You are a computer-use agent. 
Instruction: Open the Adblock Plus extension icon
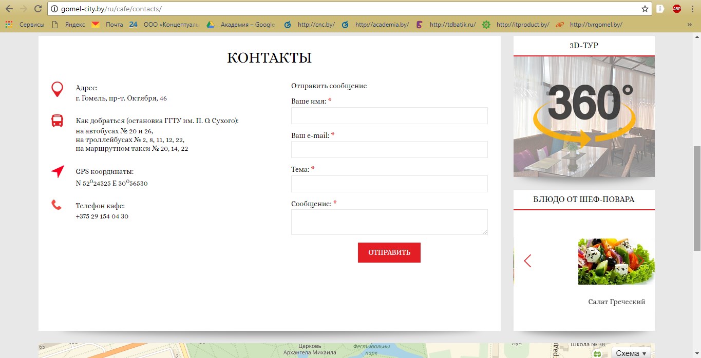(x=677, y=9)
